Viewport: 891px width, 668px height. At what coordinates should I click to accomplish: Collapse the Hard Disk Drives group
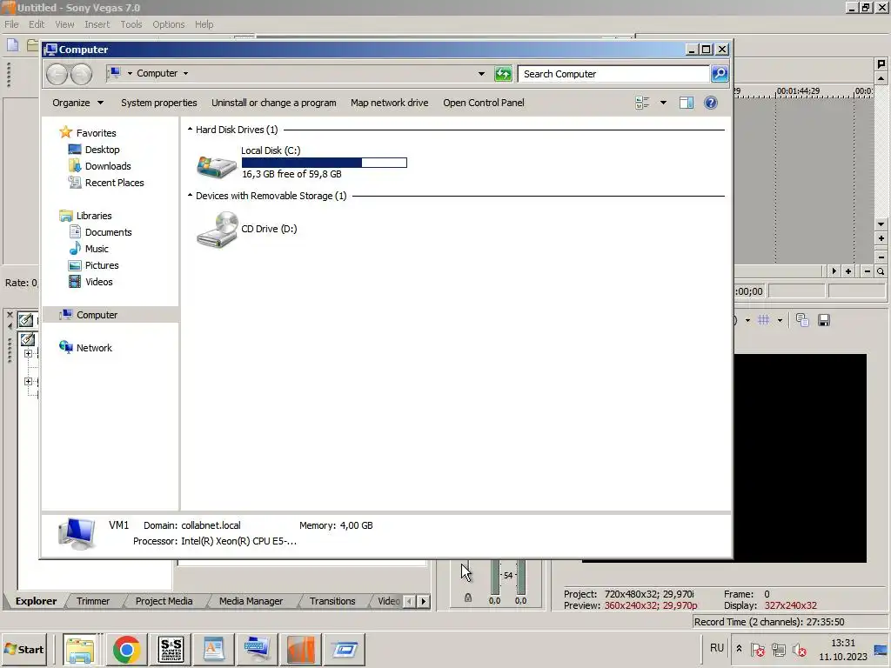point(191,130)
